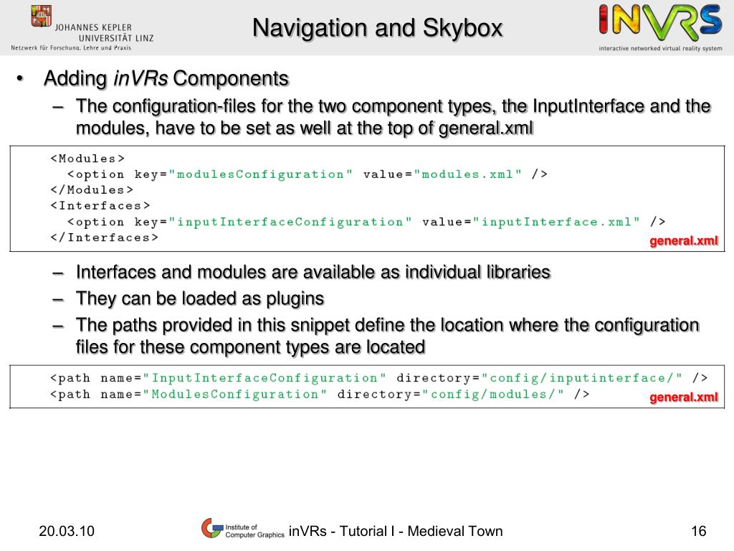Click the closing </Interfaces> tag line
Image resolution: width=734 pixels, height=551 pixels.
[105, 237]
